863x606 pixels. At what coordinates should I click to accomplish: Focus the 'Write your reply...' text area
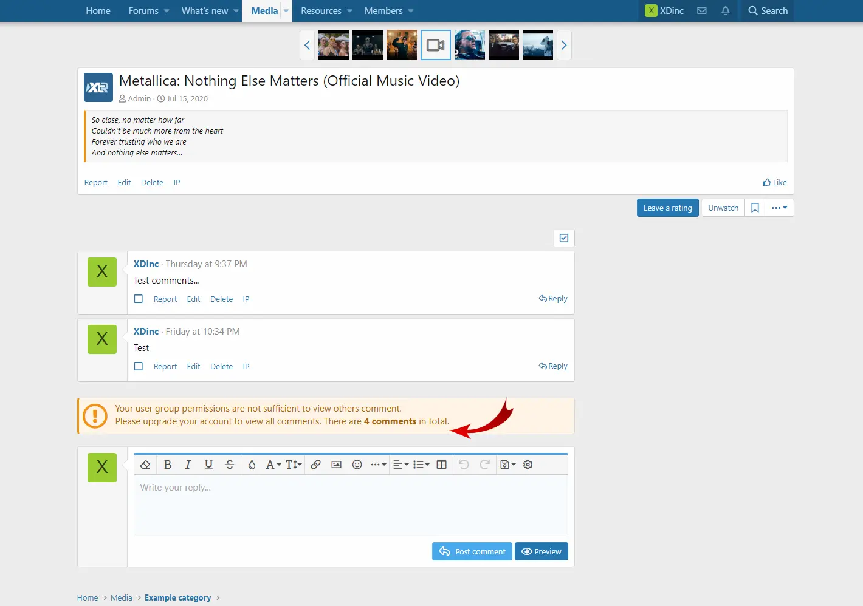click(x=351, y=505)
